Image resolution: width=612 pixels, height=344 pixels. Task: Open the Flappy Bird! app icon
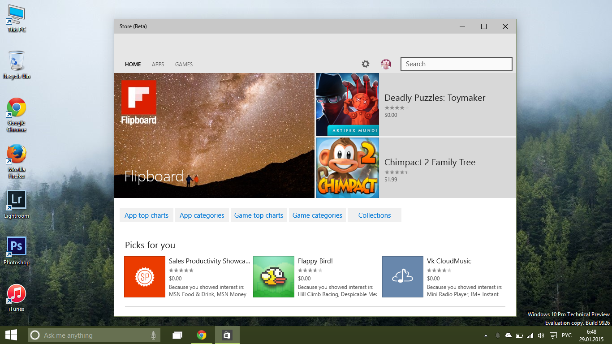(x=274, y=277)
